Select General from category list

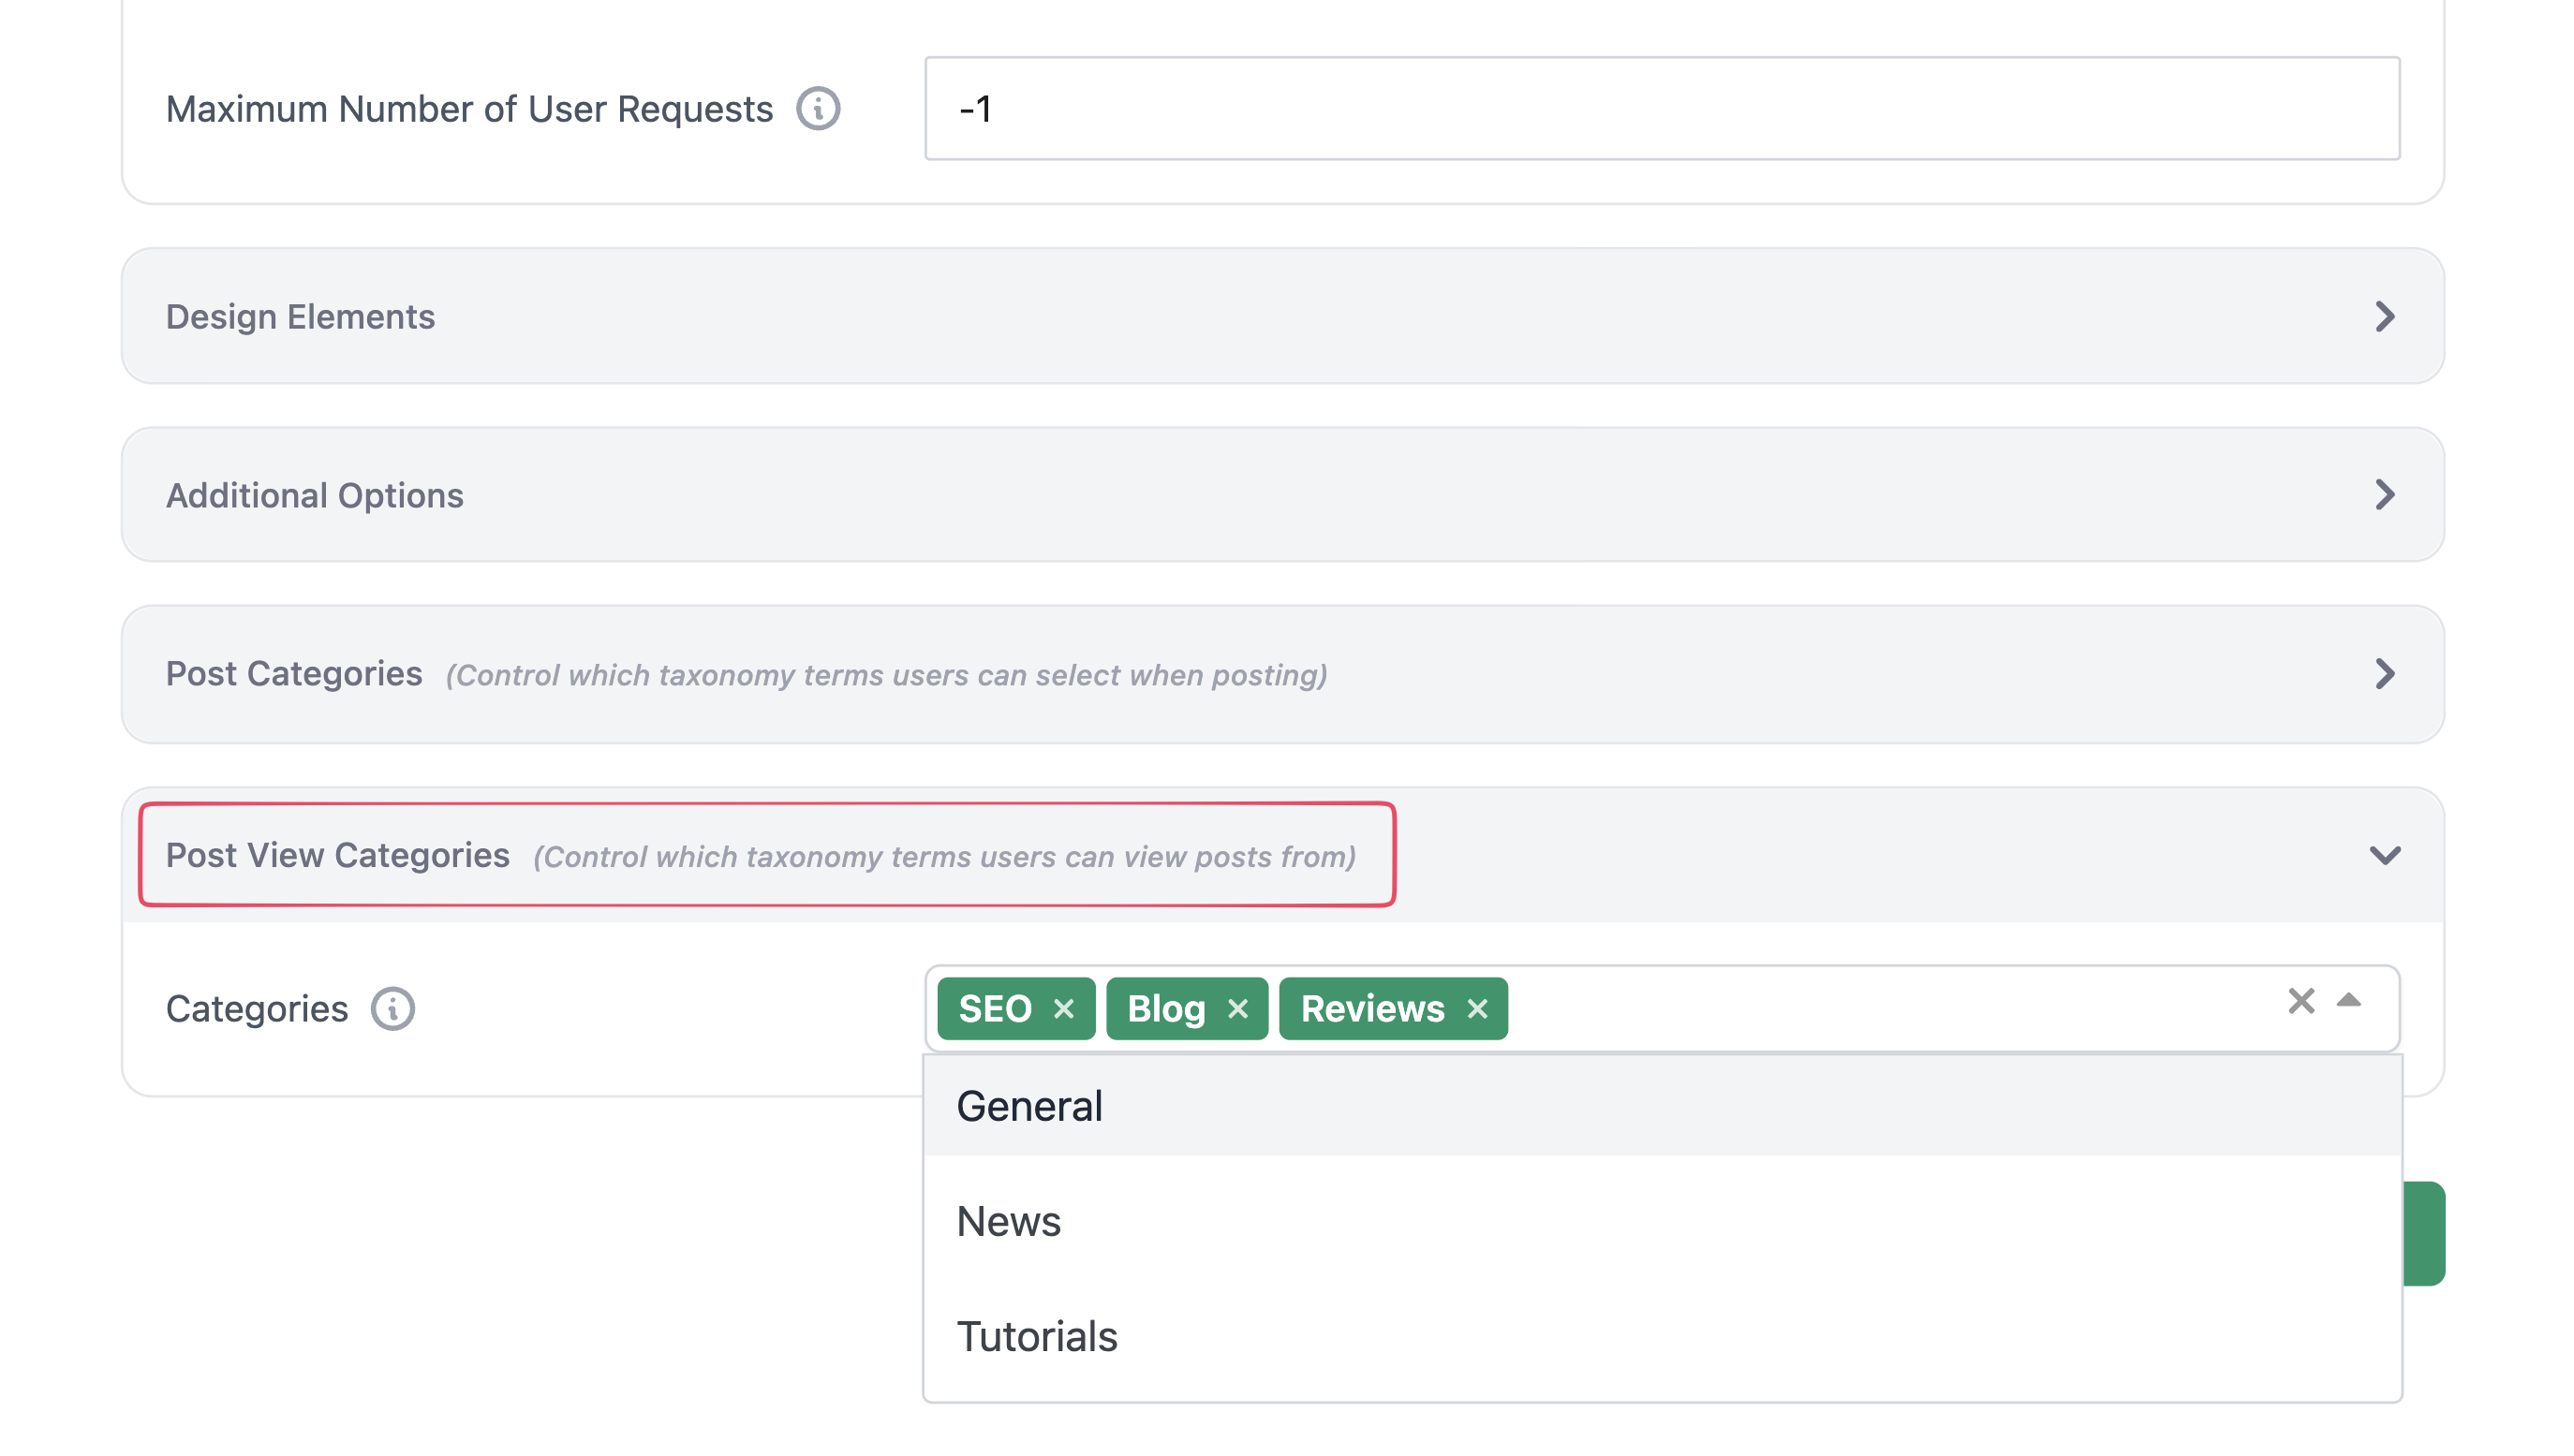[x=1662, y=1106]
